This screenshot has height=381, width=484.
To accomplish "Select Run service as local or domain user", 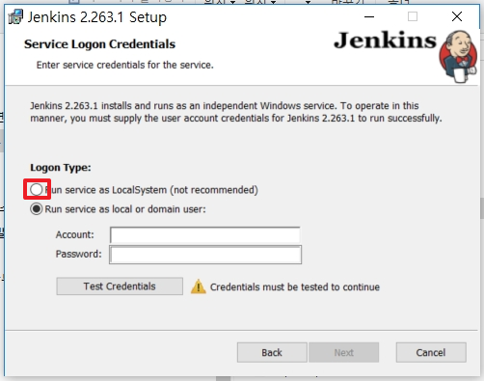I will (x=37, y=209).
